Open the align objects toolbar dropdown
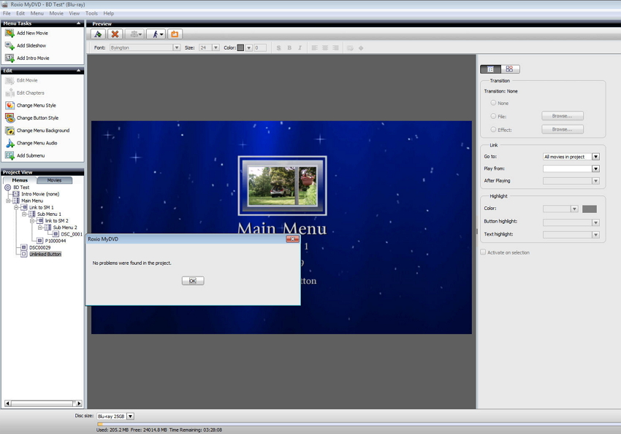The image size is (621, 434). coord(136,34)
